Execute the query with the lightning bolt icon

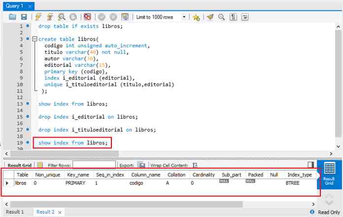tap(39, 17)
